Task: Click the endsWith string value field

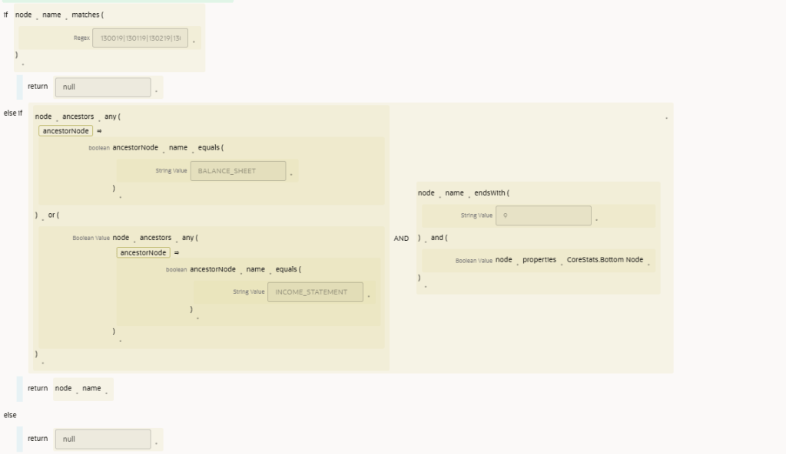Action: pos(543,215)
